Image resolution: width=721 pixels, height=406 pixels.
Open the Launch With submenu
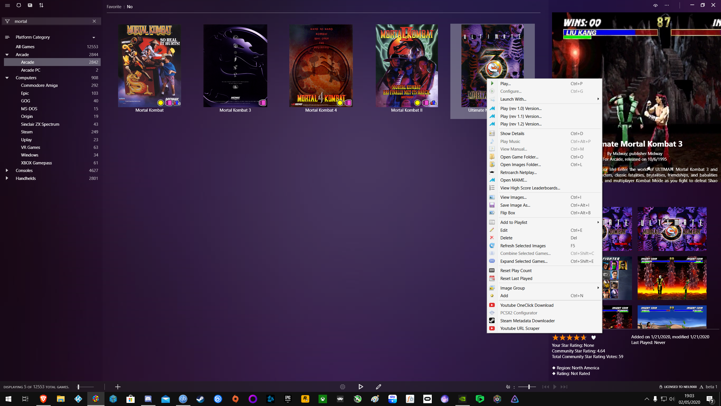point(544,99)
